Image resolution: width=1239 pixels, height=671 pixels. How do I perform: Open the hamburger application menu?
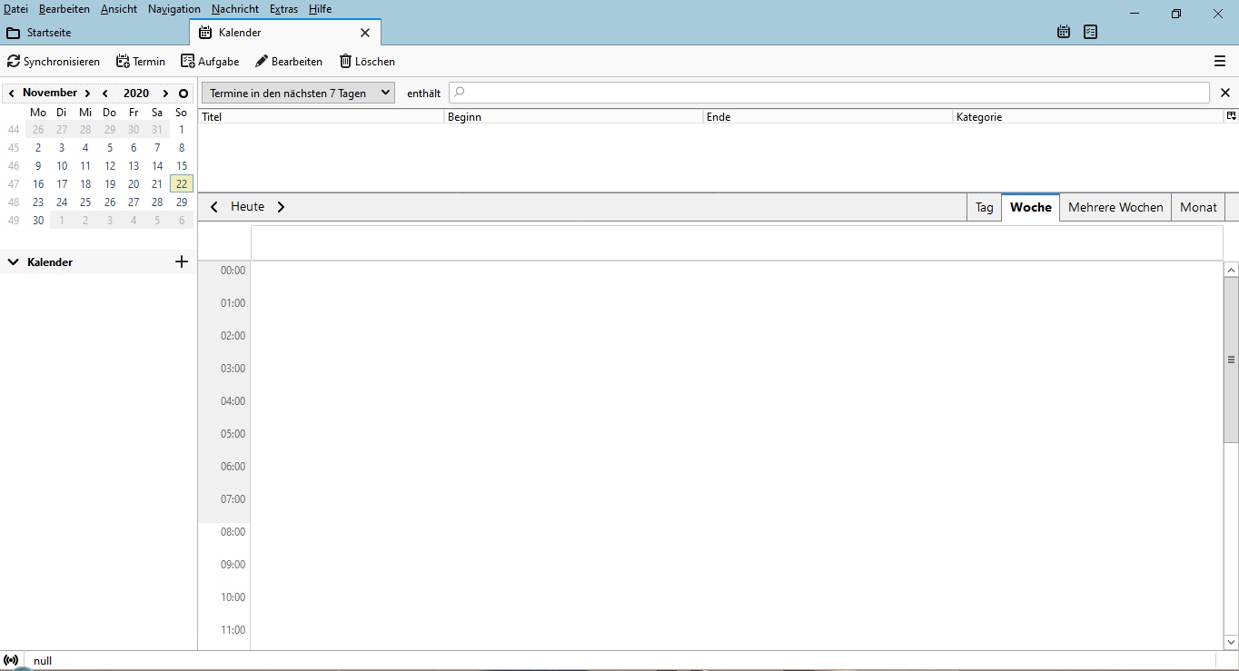[x=1220, y=62]
